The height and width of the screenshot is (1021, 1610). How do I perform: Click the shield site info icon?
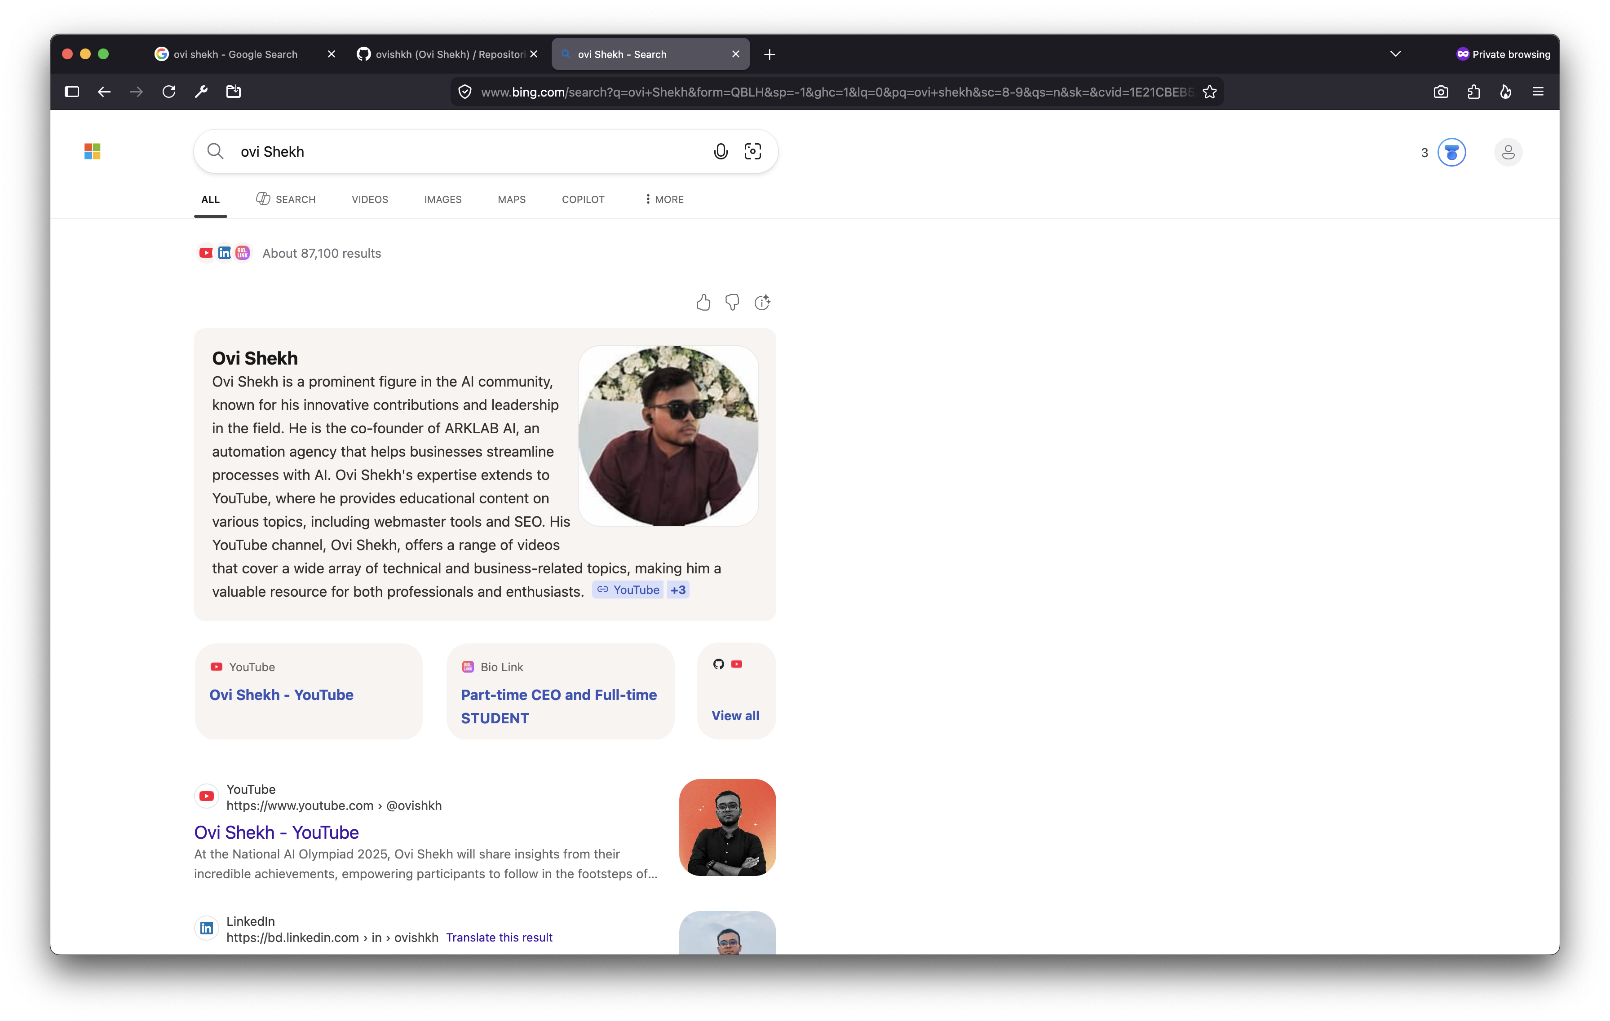(x=465, y=92)
